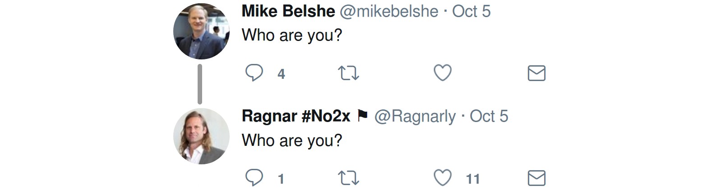
Task: Open Ragnar's tweet via Oct 5 timestamp
Action: (489, 116)
